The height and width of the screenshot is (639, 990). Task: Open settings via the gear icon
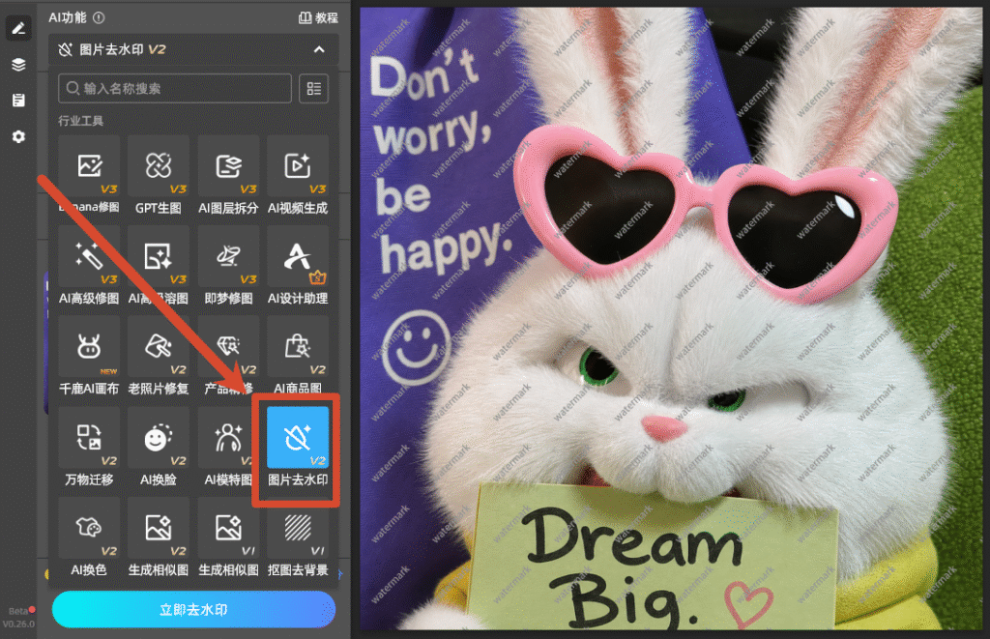[x=18, y=136]
